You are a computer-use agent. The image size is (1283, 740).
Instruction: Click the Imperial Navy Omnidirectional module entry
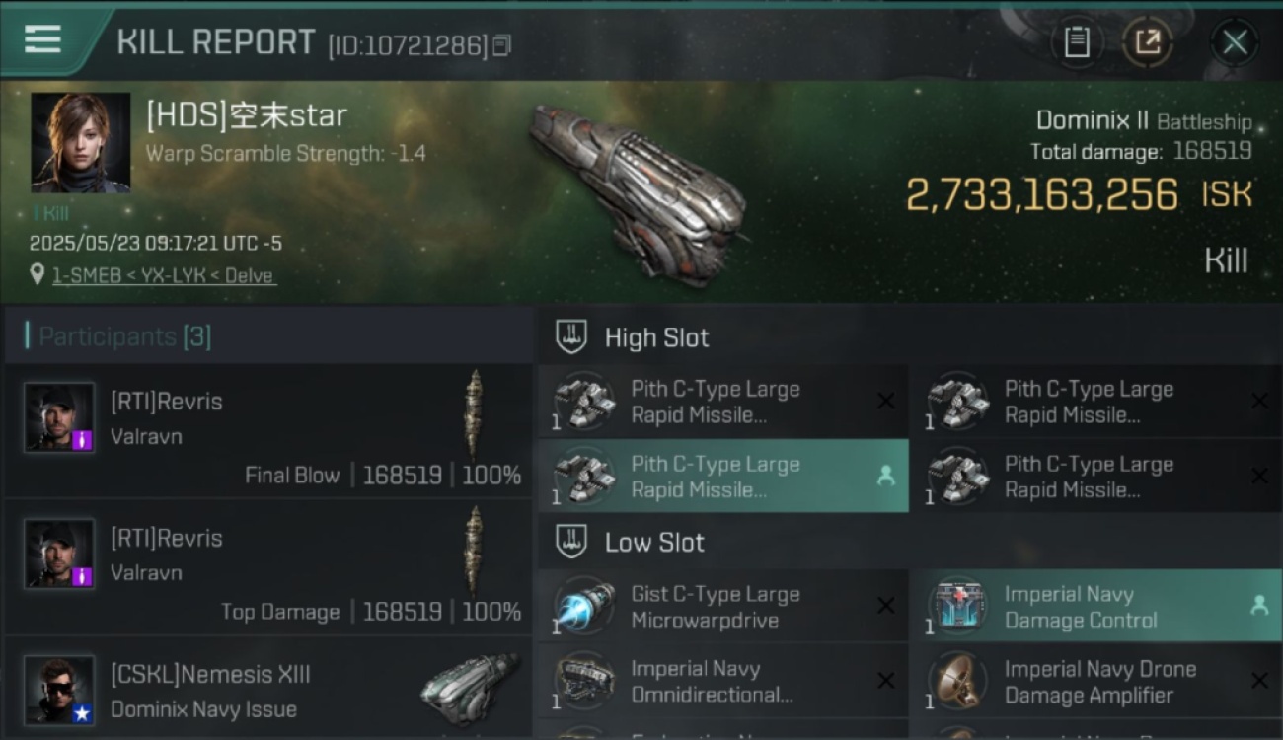point(723,681)
